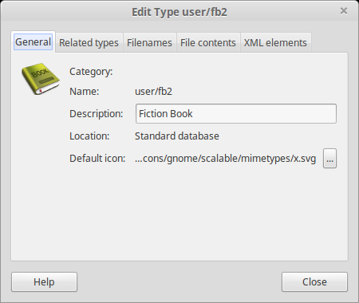Click the Default icon label

tap(97, 159)
